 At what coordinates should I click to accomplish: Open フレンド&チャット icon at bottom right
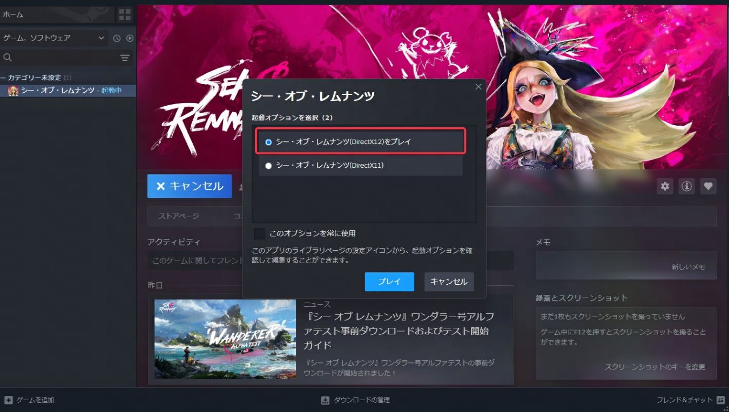[720, 400]
